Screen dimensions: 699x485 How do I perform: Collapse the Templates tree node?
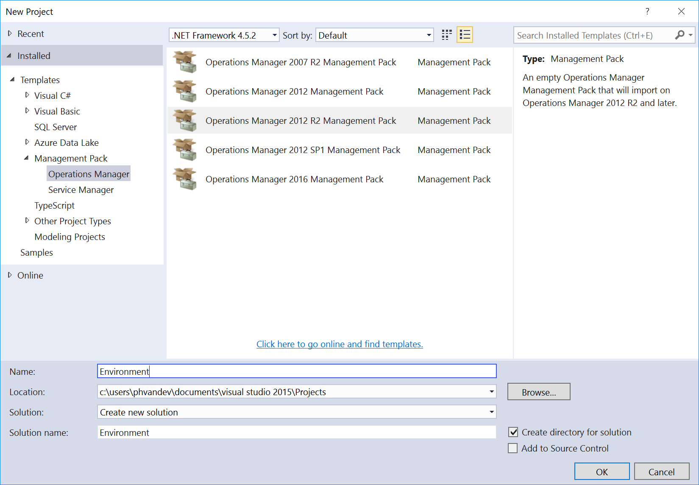pos(12,80)
